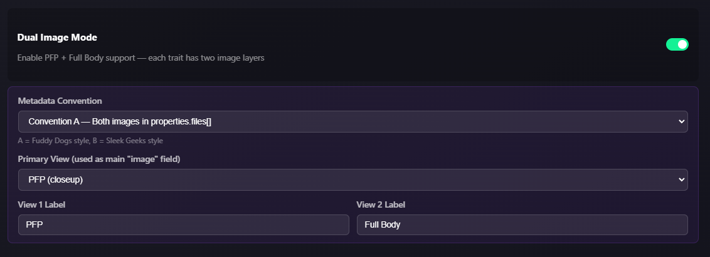710x257 pixels.
Task: Disable the Dual Image Mode toggle
Action: point(677,44)
